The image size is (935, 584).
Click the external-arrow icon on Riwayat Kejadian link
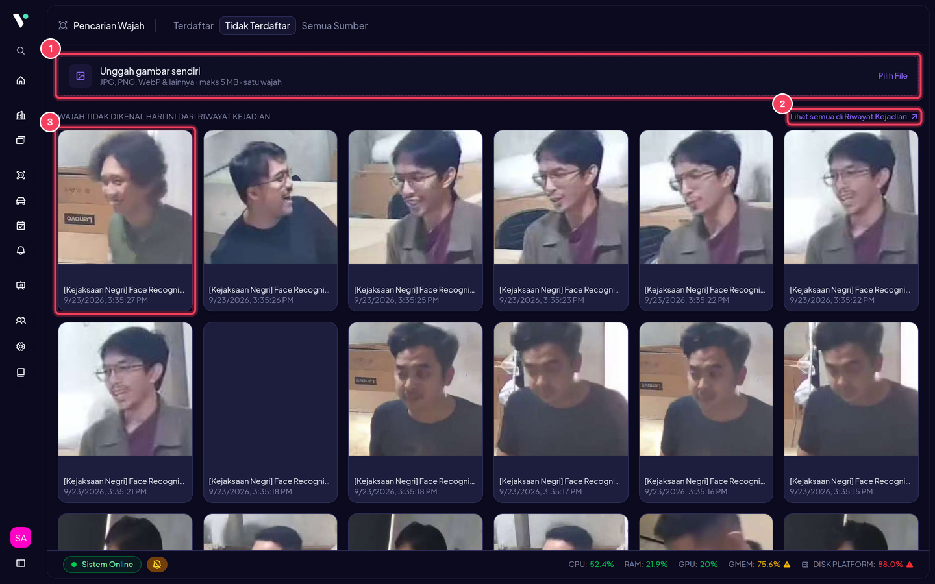[x=914, y=117]
